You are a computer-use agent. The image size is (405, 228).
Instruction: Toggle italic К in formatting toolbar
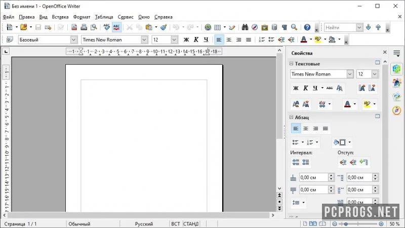point(196,40)
